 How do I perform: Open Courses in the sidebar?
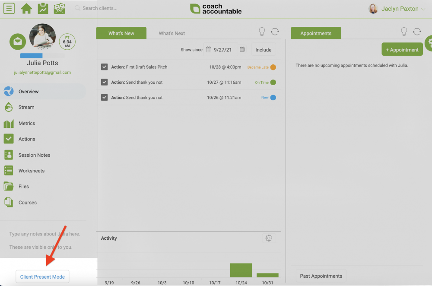(28, 203)
